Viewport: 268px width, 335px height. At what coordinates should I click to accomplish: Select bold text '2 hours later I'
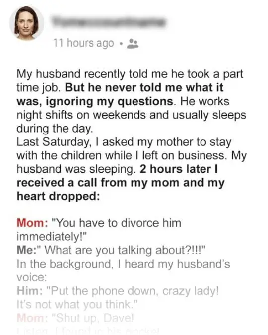coord(179,169)
